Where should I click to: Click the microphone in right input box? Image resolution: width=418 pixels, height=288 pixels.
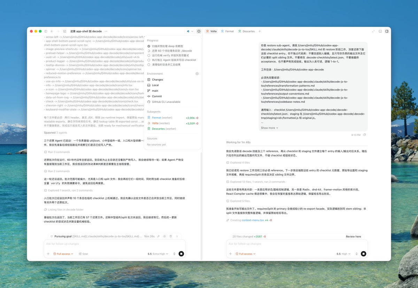(x=357, y=254)
